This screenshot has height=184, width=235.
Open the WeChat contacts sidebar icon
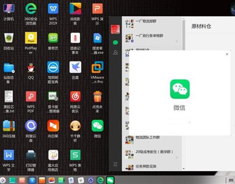[116, 52]
